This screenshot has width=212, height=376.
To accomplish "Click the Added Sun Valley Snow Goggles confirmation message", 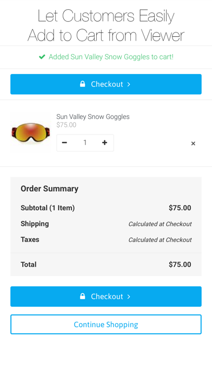I will [111, 57].
